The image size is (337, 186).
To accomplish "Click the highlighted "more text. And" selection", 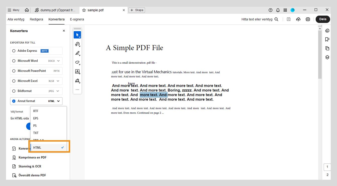I will tap(153, 95).
